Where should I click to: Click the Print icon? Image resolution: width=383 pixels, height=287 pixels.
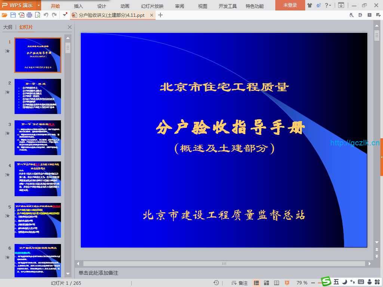click(29, 15)
